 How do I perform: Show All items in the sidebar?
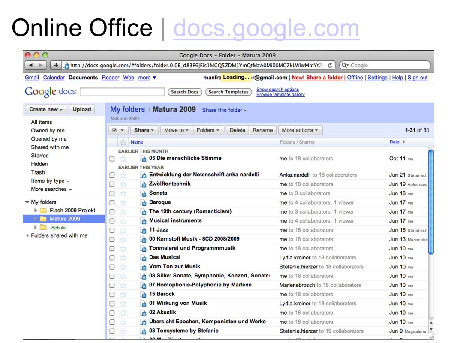(42, 122)
